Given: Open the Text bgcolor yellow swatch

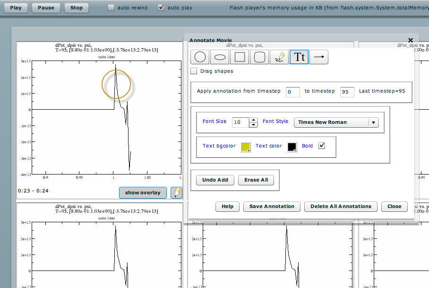Looking at the screenshot, I should [x=246, y=147].
